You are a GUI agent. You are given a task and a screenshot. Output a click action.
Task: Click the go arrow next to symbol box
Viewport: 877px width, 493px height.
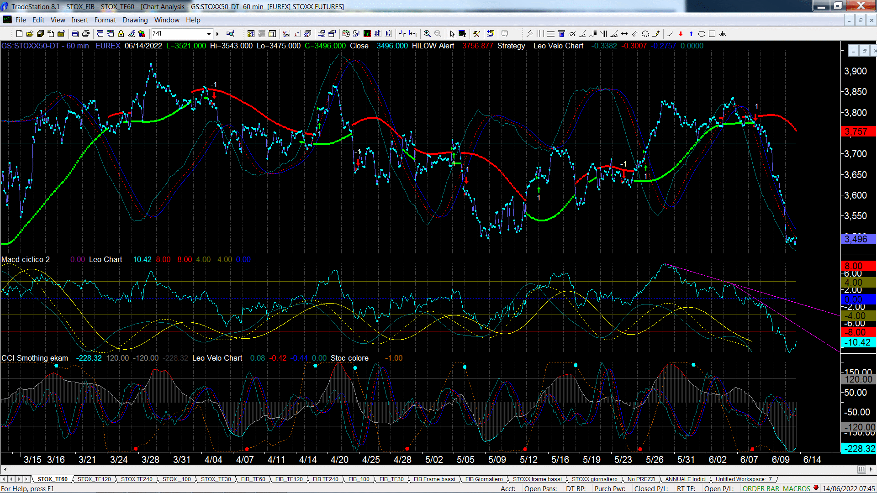(217, 33)
